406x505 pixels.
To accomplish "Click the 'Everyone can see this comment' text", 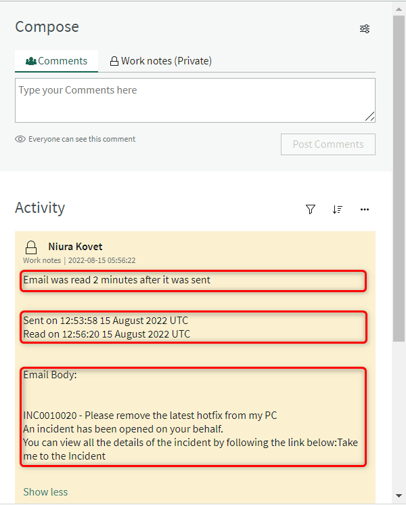I will [82, 139].
